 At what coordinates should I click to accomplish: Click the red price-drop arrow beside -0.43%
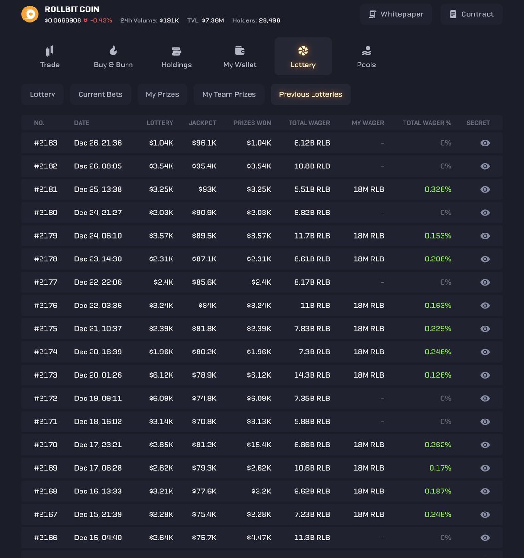pyautogui.click(x=86, y=20)
